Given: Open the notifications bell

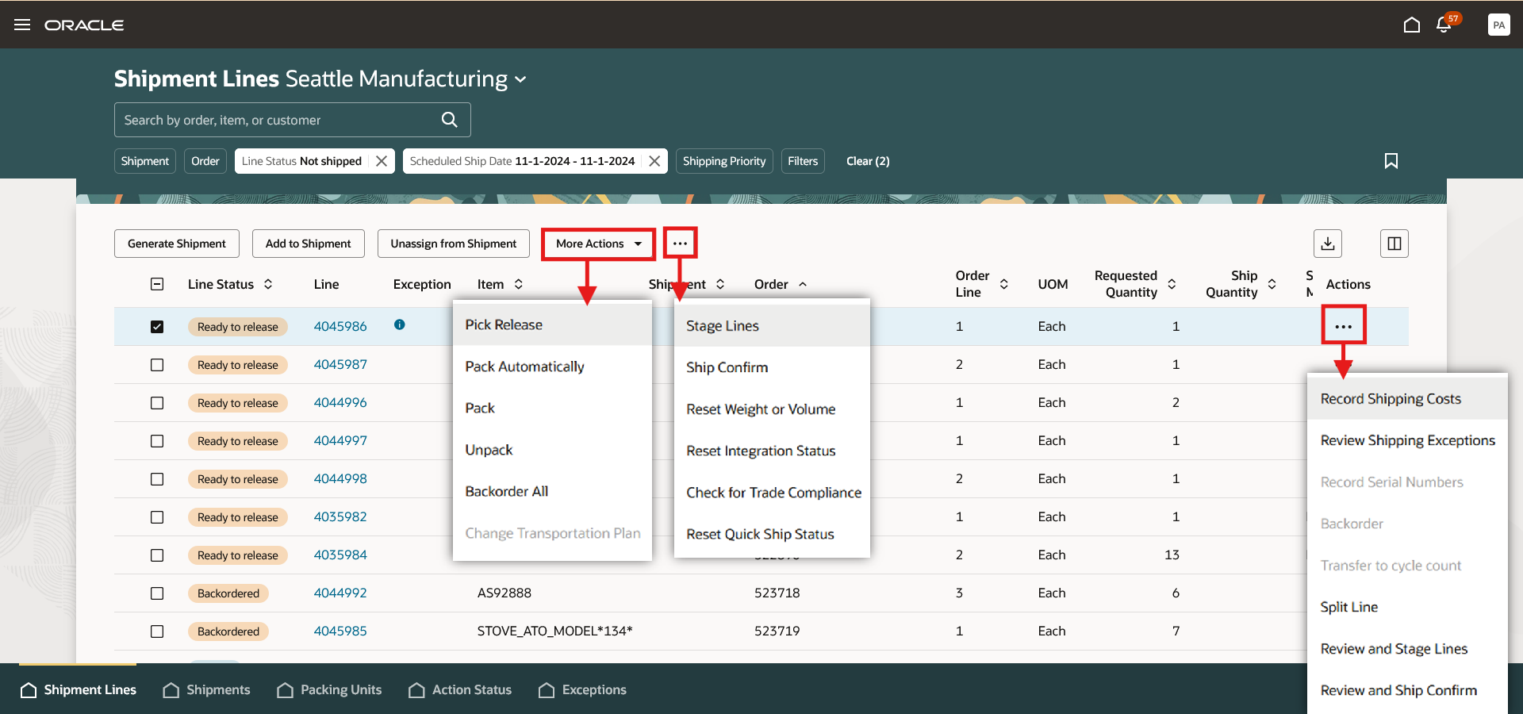Looking at the screenshot, I should 1444,25.
